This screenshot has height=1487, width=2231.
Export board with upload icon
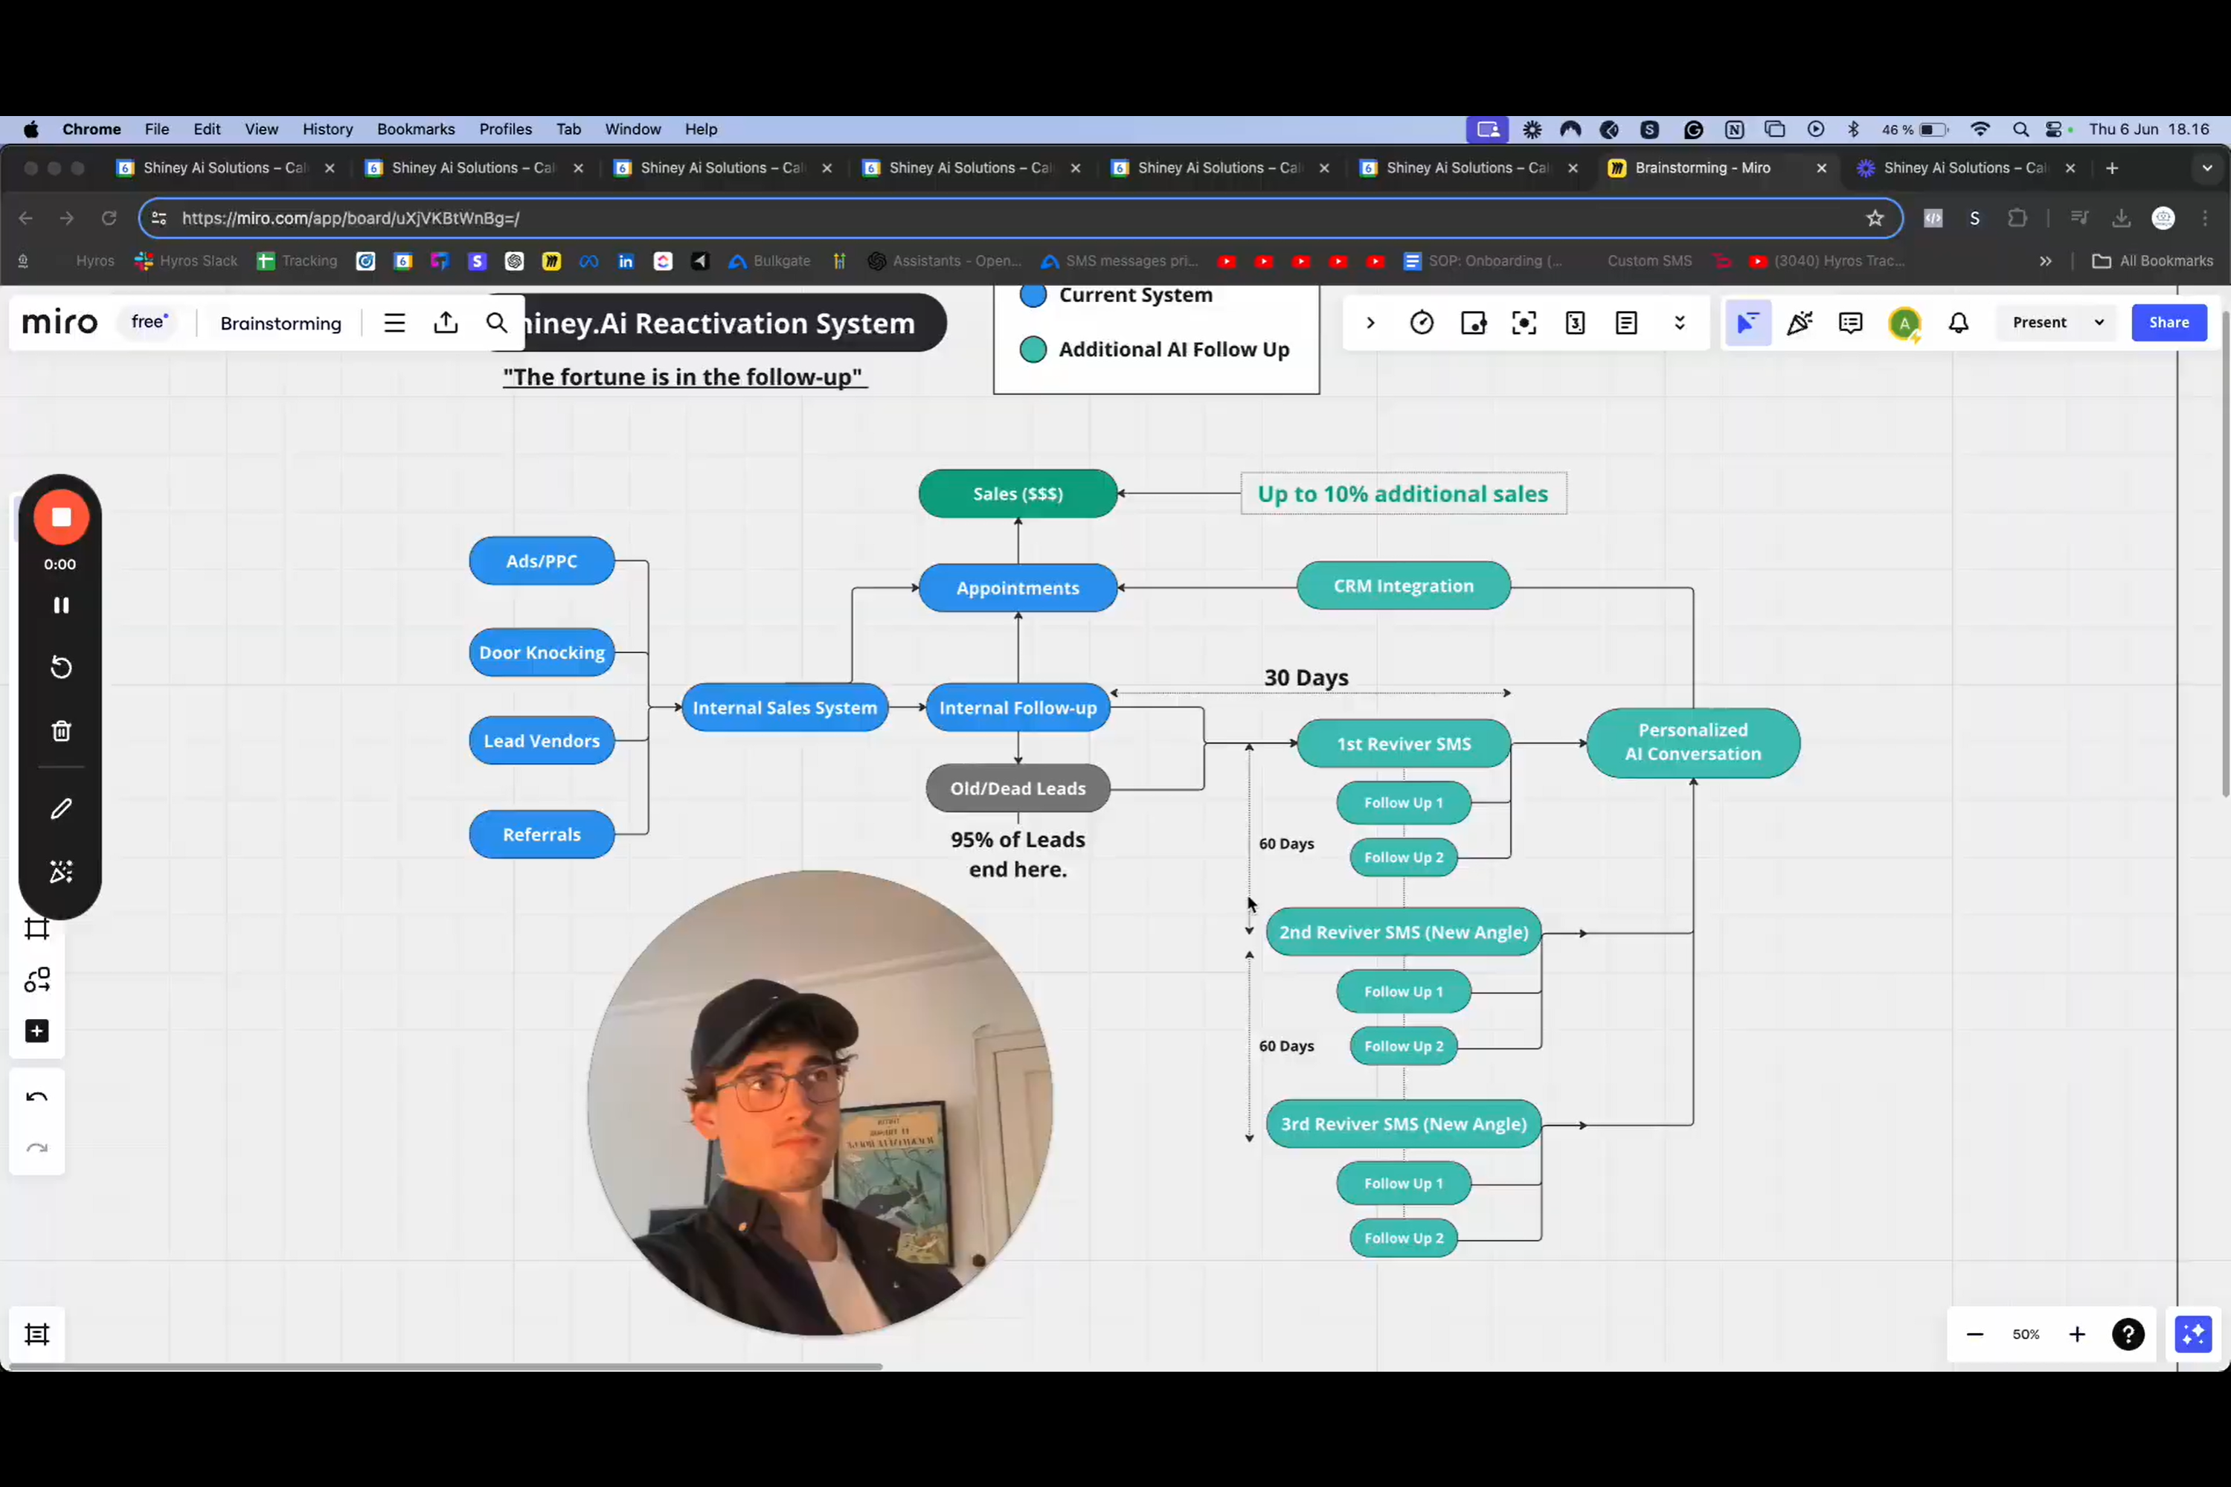(446, 322)
